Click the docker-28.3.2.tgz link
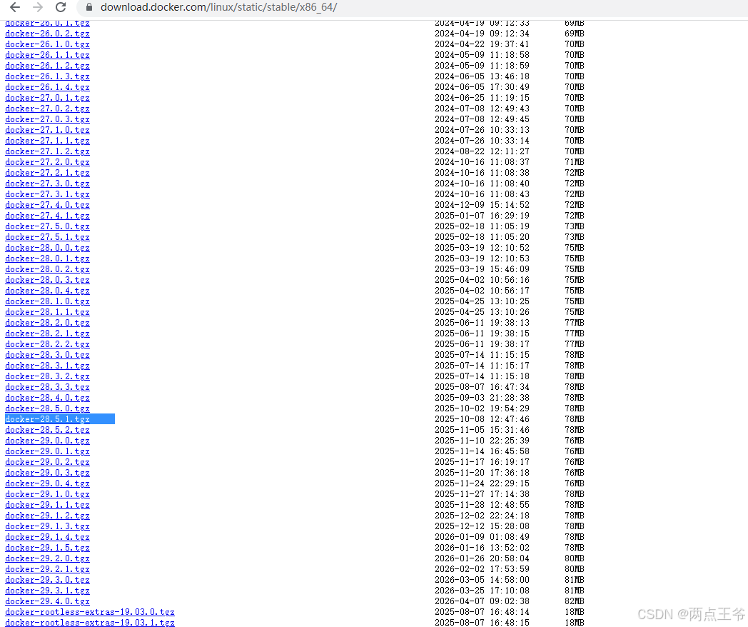Viewport: 748px width, 627px height. (x=47, y=376)
